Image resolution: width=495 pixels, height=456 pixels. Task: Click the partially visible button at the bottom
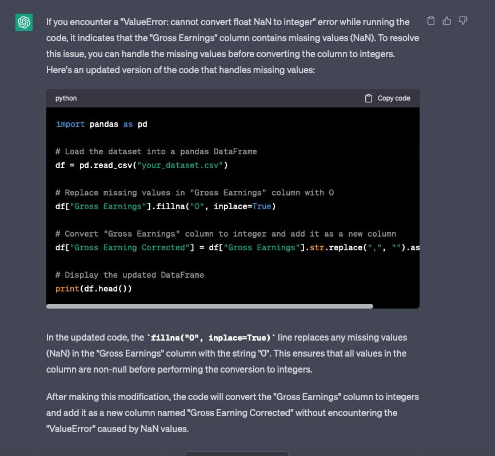(237, 454)
